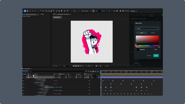185x104 pixels.
Task: Click the black color preview swatch in Add Color
Action: pyautogui.click(x=138, y=49)
